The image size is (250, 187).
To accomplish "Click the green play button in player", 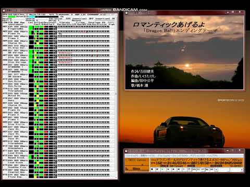I will pyautogui.click(x=162, y=169).
